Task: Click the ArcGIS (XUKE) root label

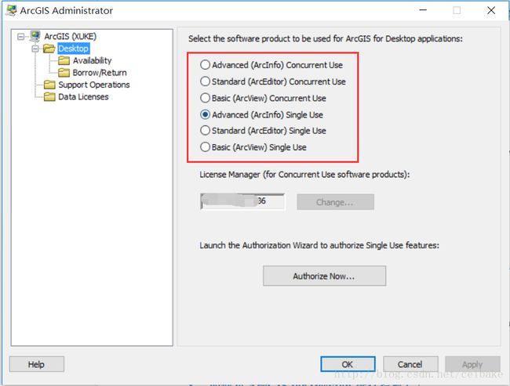Action: (71, 36)
